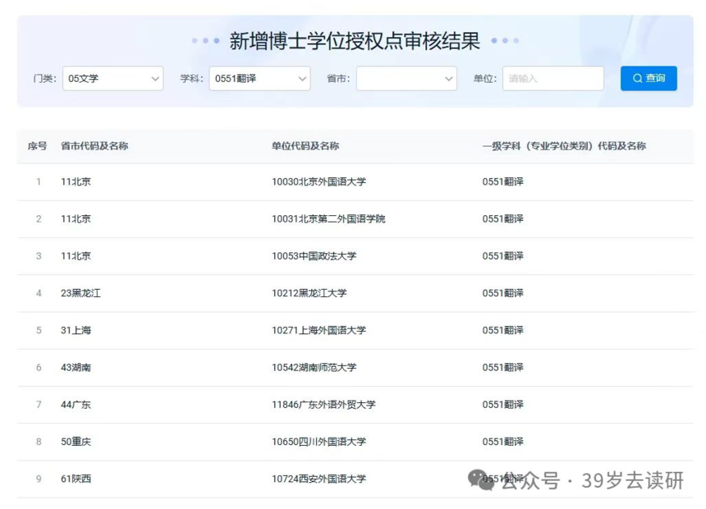Focus the 单位 input field
This screenshot has width=706, height=509.
pyautogui.click(x=553, y=78)
